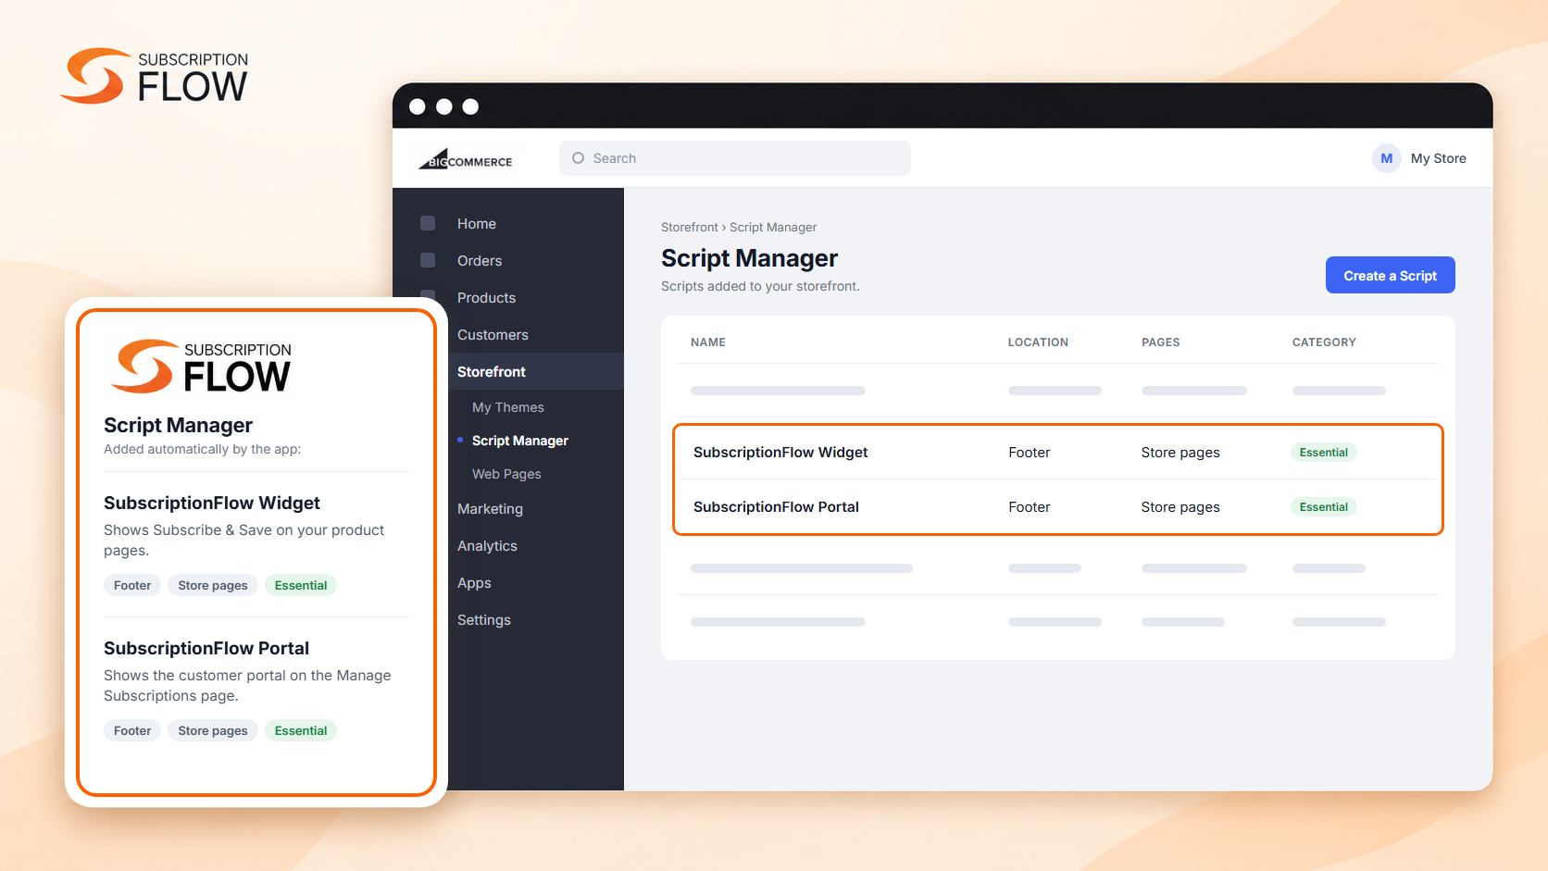Screen dimensions: 1548x871
Task: Open Settings in the sidebar
Action: [483, 620]
